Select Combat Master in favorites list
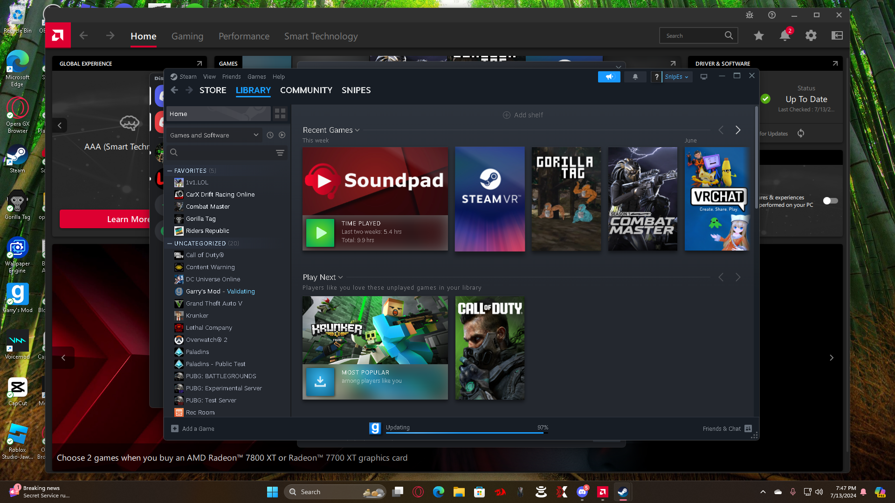This screenshot has height=503, width=895. pos(207,207)
